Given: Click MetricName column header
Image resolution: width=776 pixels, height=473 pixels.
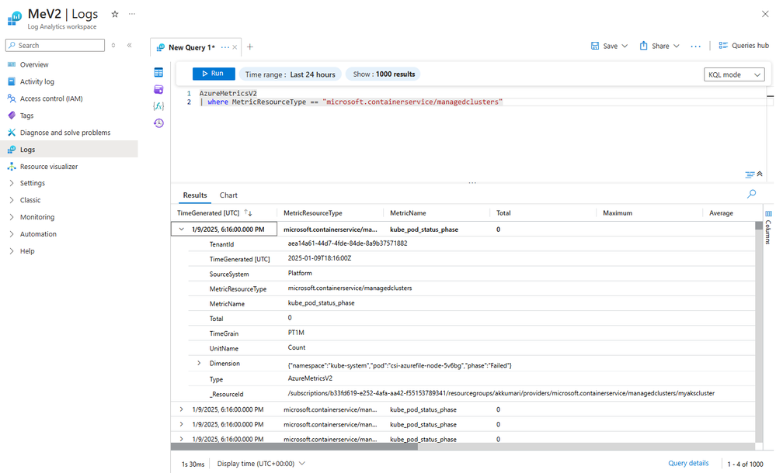Looking at the screenshot, I should tap(408, 213).
